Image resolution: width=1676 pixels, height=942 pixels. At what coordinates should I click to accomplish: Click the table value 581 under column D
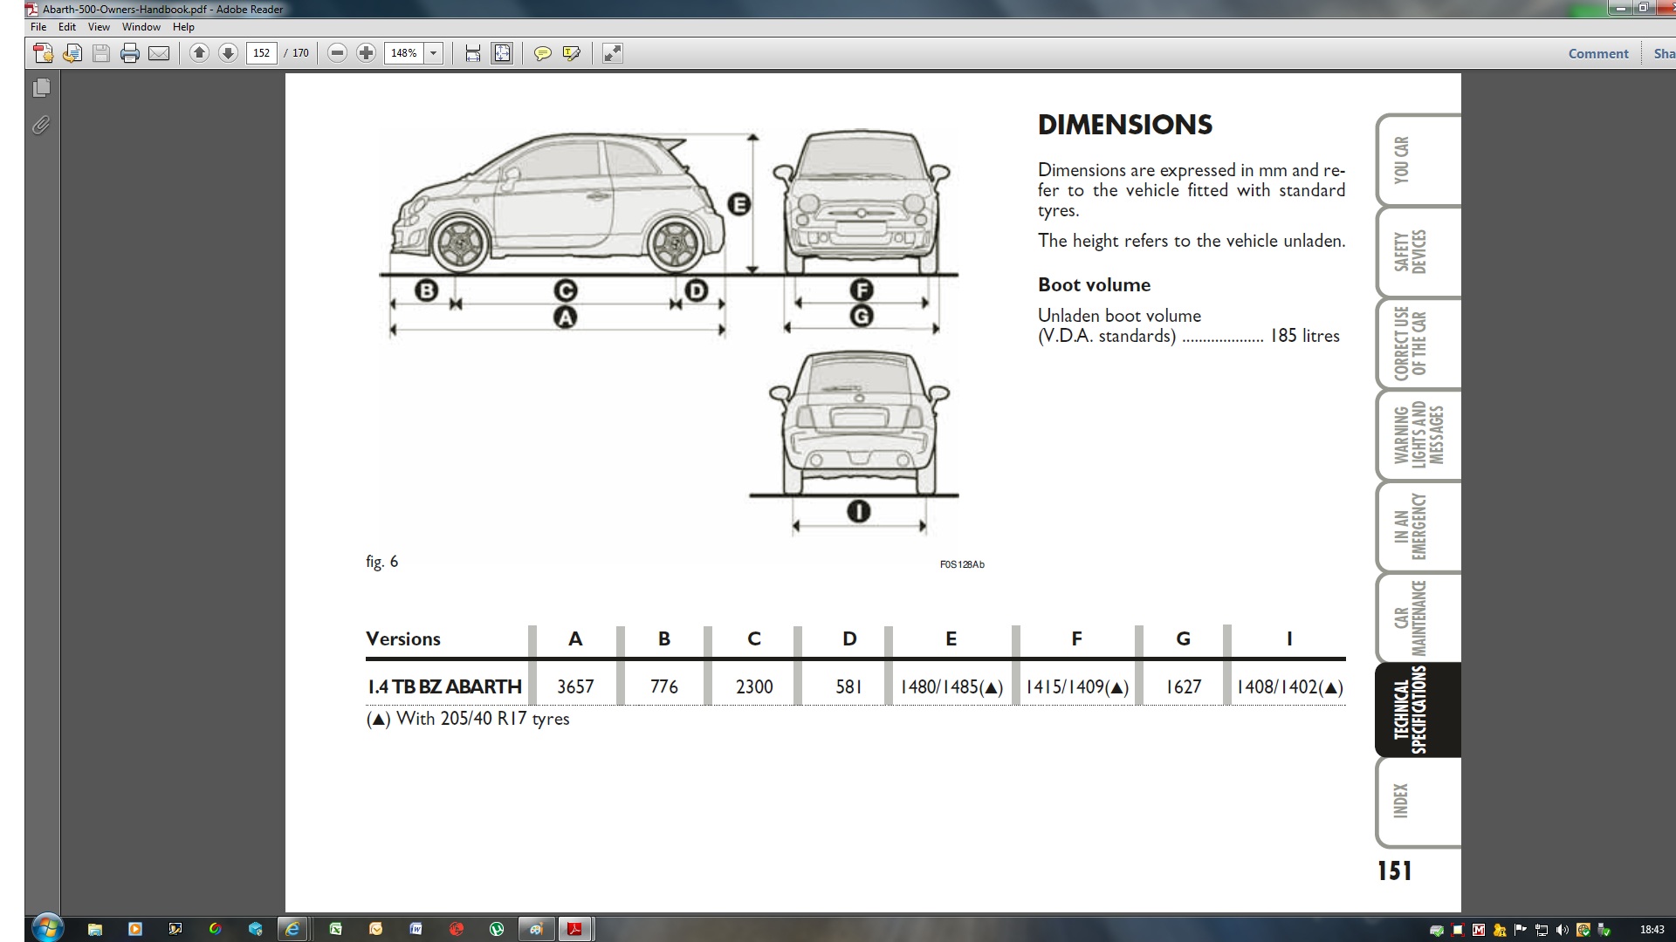[849, 686]
